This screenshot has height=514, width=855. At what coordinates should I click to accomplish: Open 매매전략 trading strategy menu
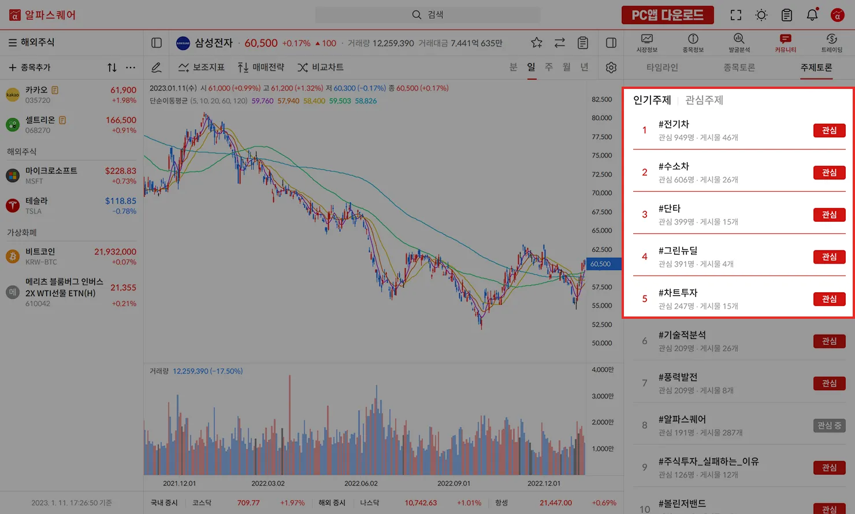[x=261, y=68]
